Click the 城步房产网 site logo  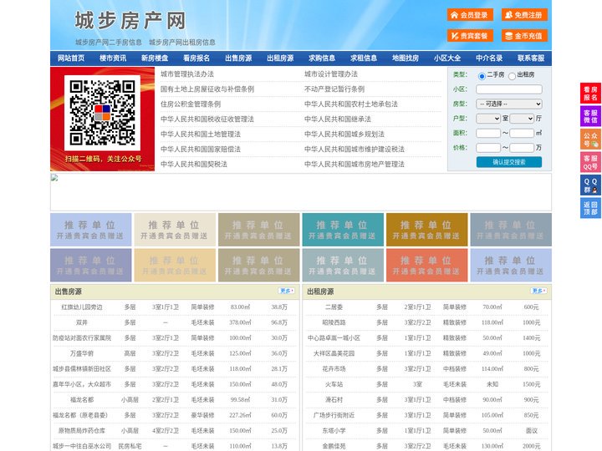pos(130,21)
